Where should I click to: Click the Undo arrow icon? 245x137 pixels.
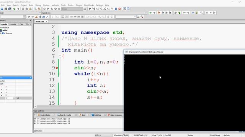pos(15,9)
